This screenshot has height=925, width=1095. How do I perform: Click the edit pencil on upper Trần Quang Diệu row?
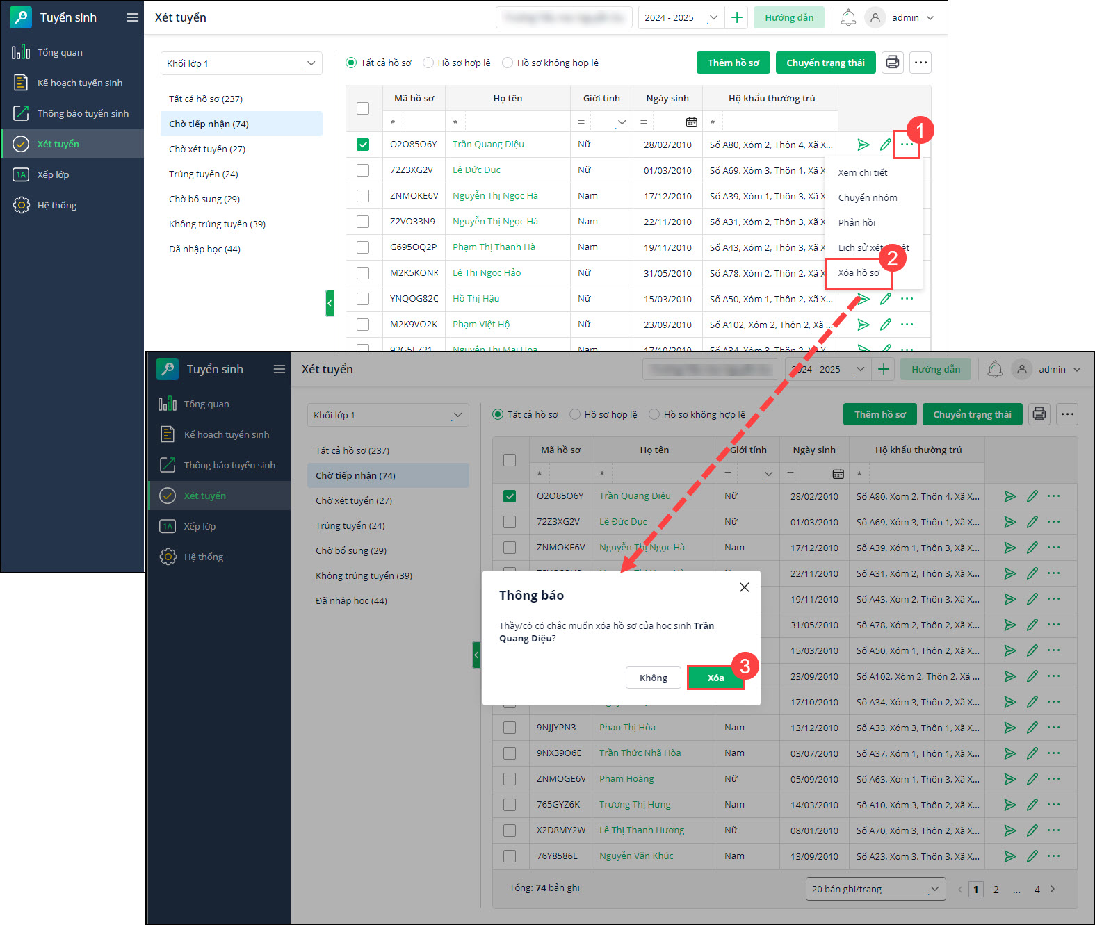(x=886, y=145)
